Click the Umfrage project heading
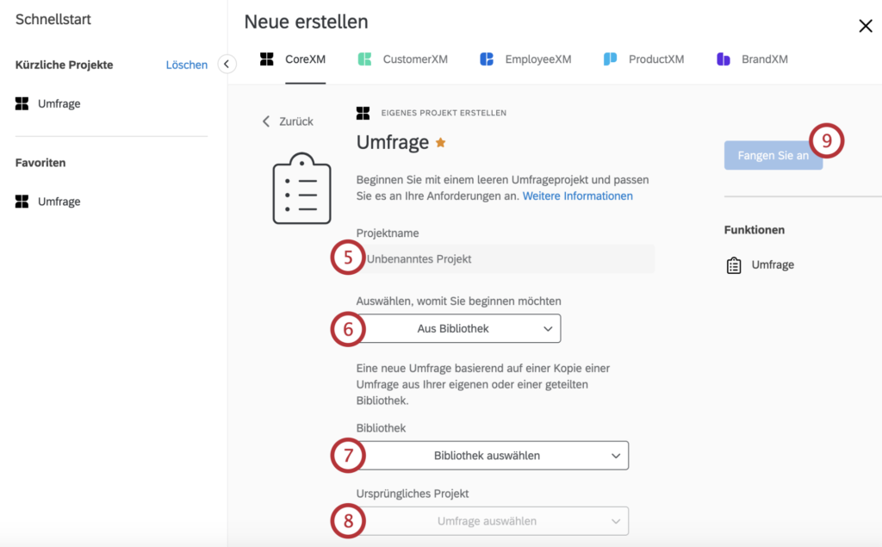The image size is (882, 547). click(393, 142)
